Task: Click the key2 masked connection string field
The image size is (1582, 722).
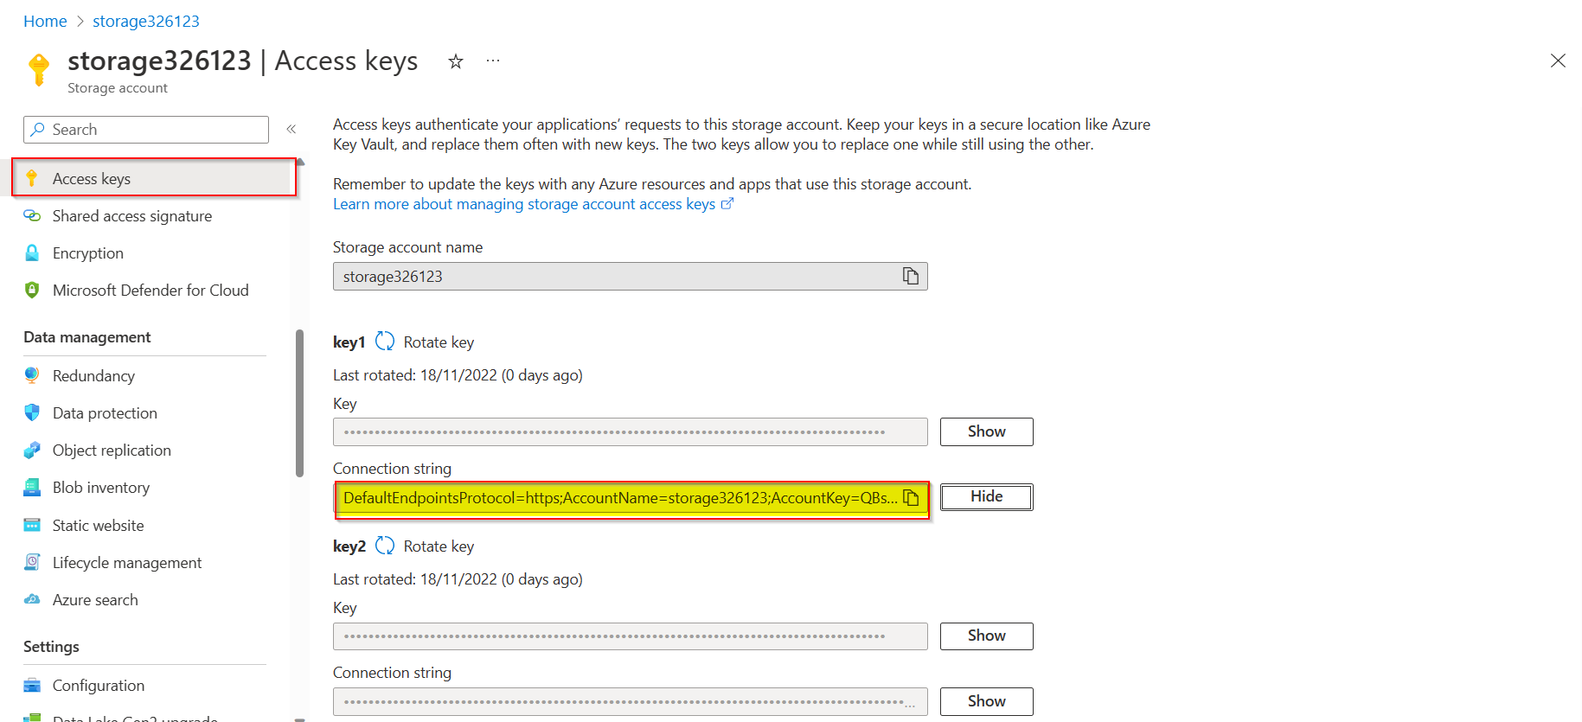Action: click(630, 701)
